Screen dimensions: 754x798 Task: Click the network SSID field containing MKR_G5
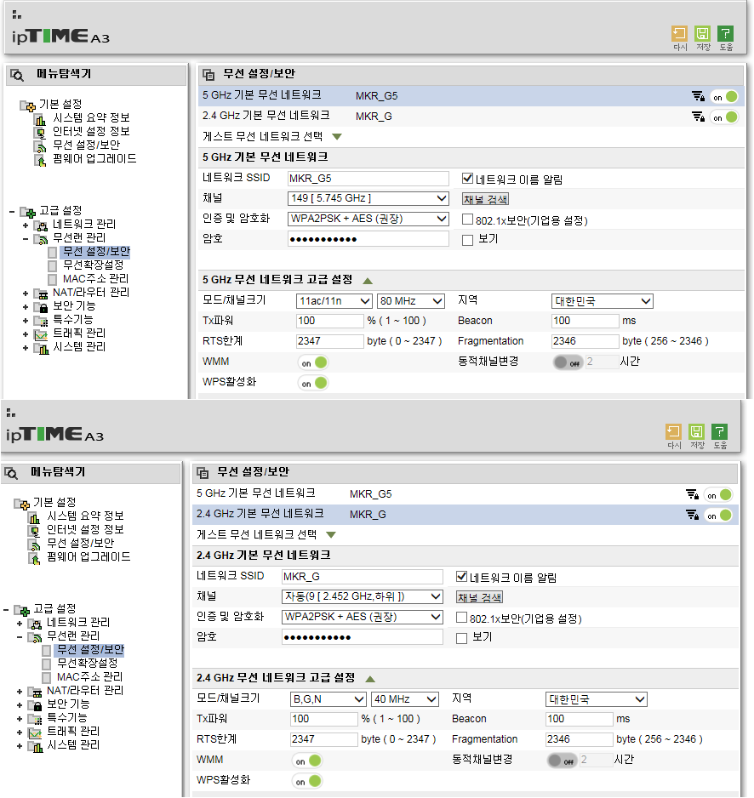(368, 178)
